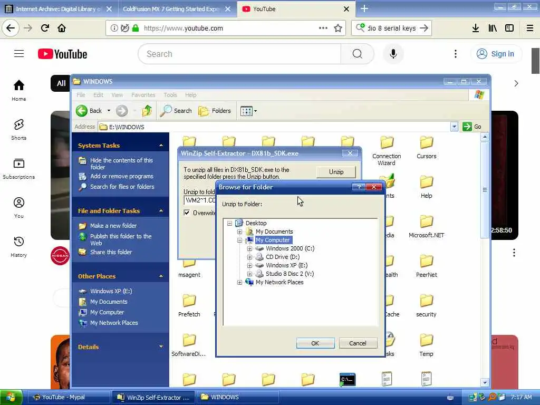This screenshot has height=405, width=540.
Task: Click Add or remove programs link
Action: [x=122, y=176]
